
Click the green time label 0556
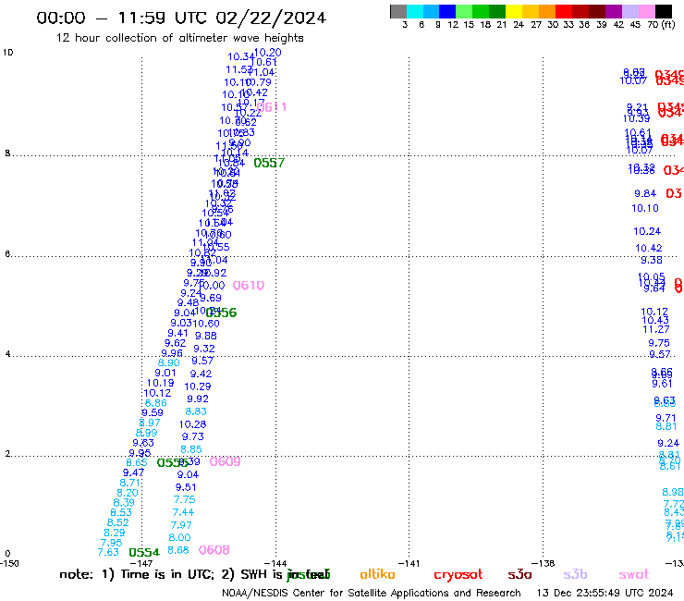tap(221, 313)
